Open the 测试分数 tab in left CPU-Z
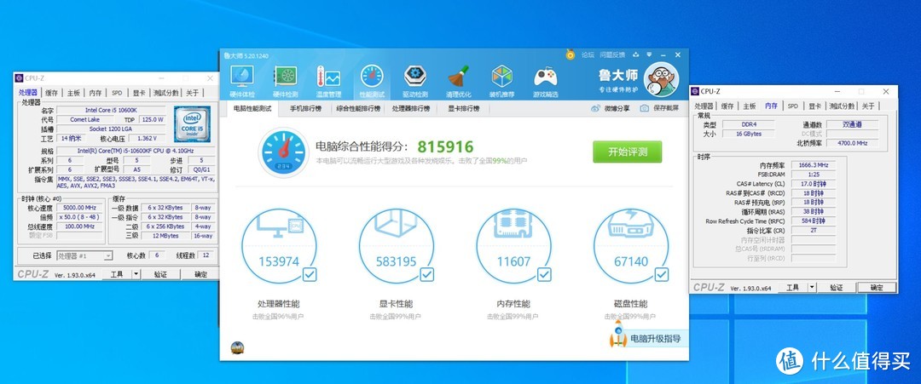Viewport: 921px width, 384px height. tap(166, 93)
